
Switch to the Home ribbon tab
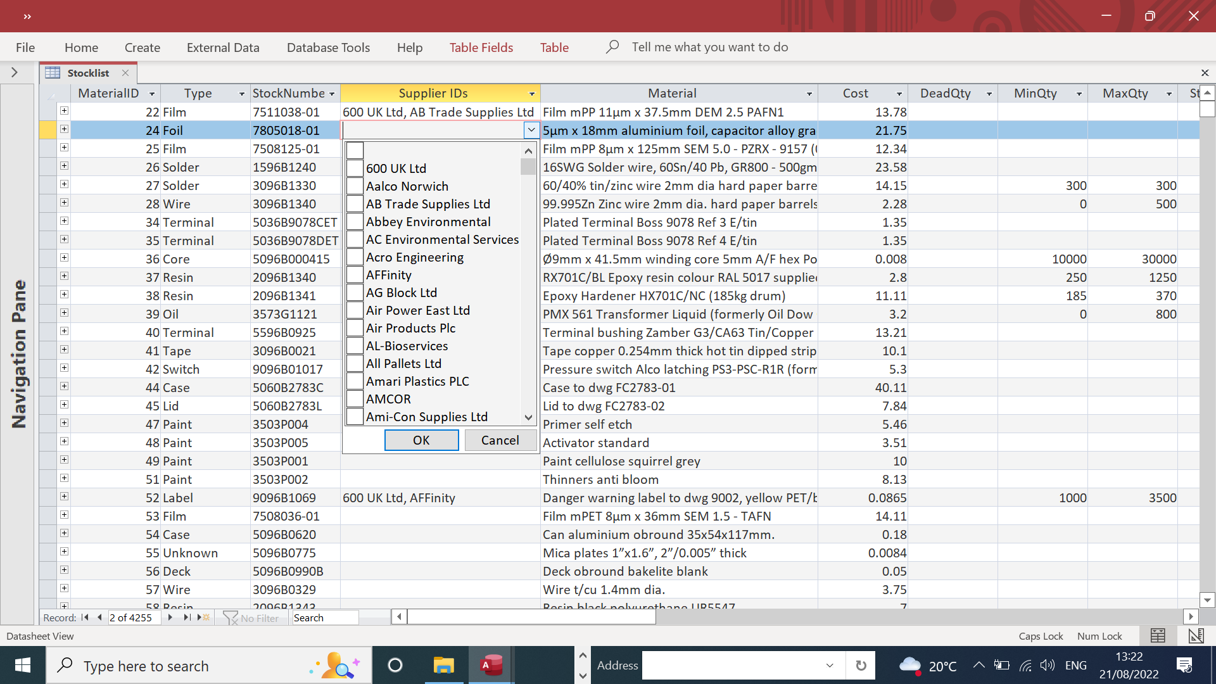tap(81, 47)
